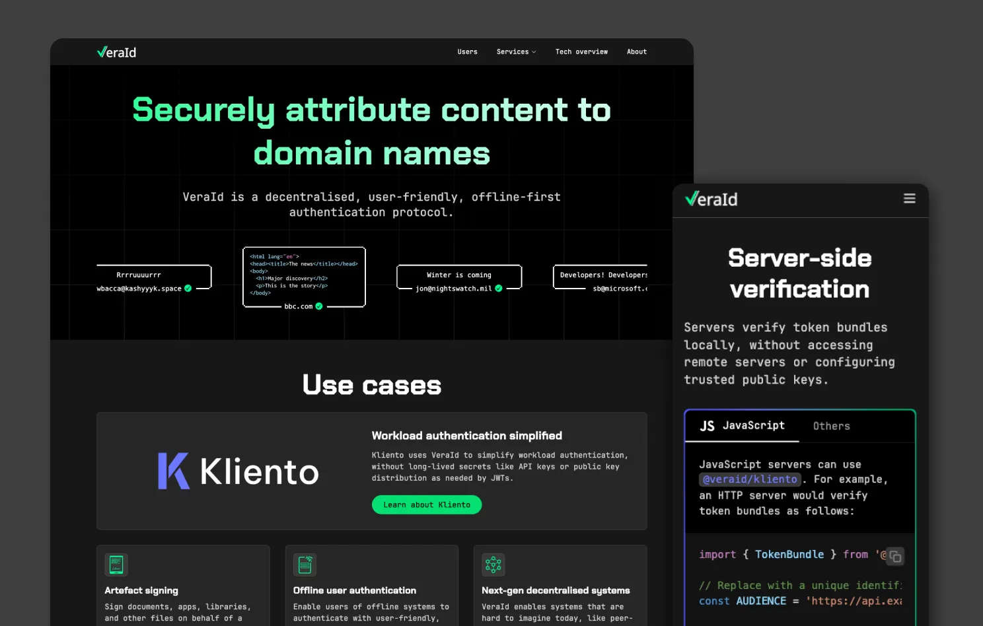The width and height of the screenshot is (983, 626).
Task: Click the Artefact signing document icon
Action: [x=116, y=565]
